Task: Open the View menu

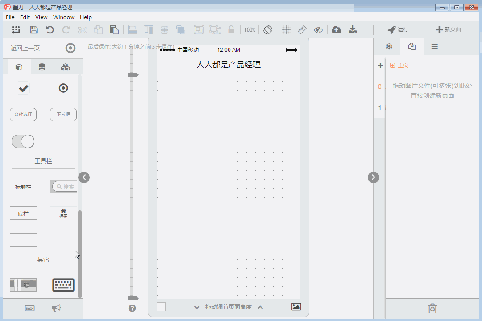Action: pos(42,17)
